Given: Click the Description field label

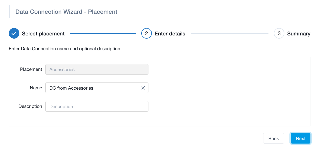Looking at the screenshot, I should (x=30, y=106).
